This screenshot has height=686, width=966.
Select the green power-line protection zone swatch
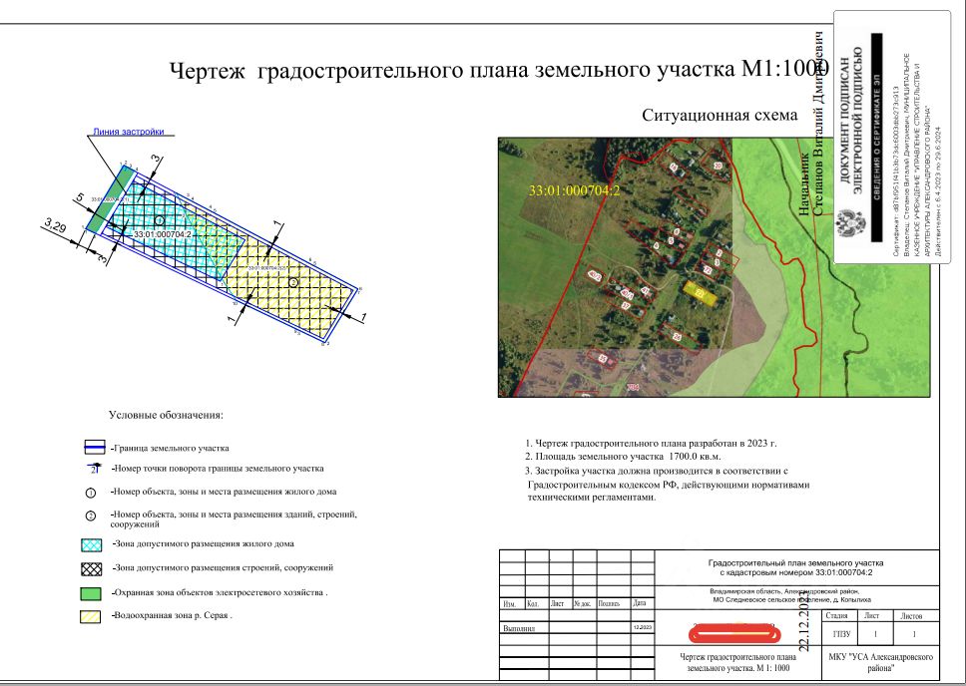tap(91, 593)
